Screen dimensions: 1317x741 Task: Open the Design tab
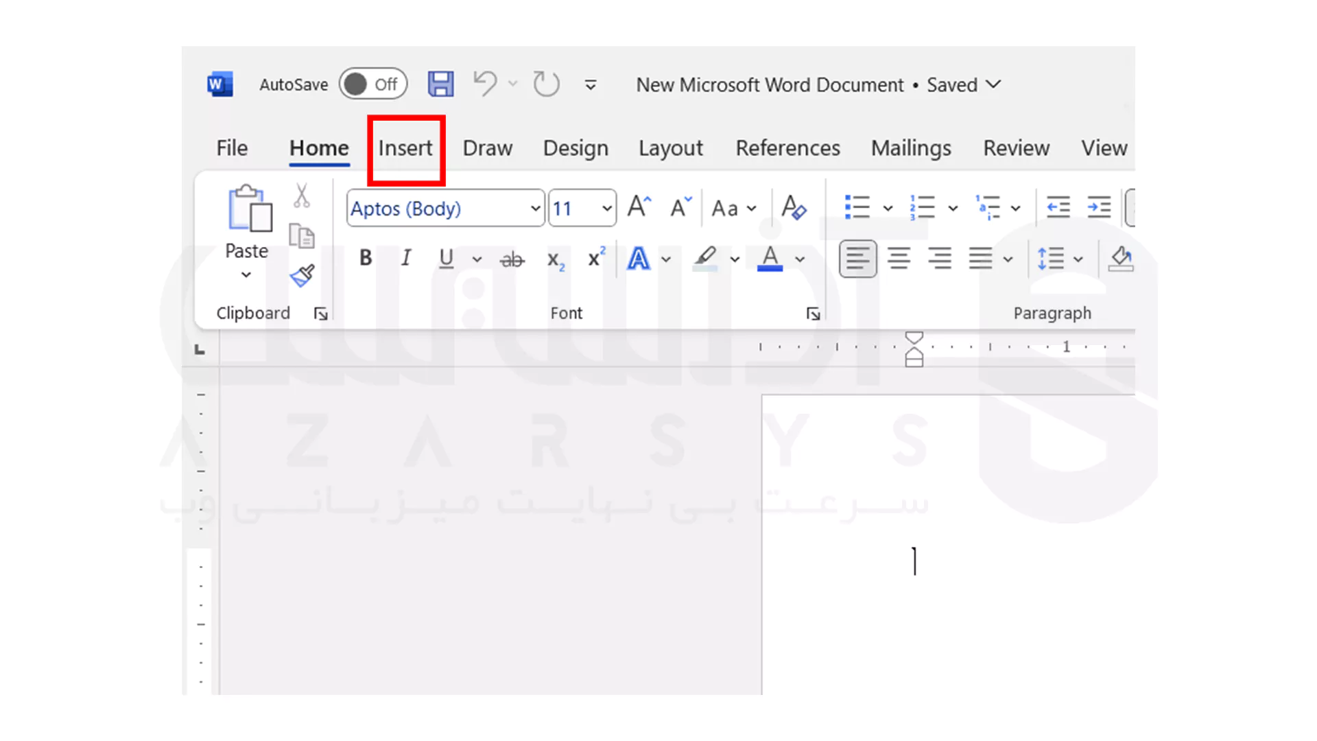[576, 148]
